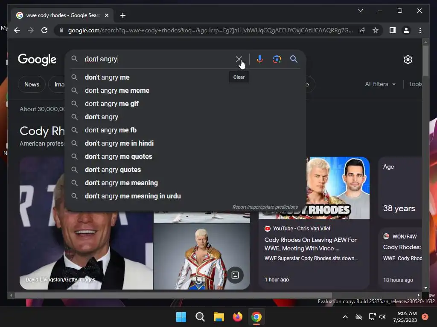
Task: Open notification center badge
Action: tap(425, 317)
